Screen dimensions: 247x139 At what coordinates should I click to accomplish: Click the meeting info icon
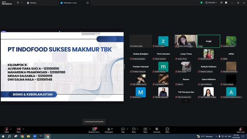tap(18, 3)
